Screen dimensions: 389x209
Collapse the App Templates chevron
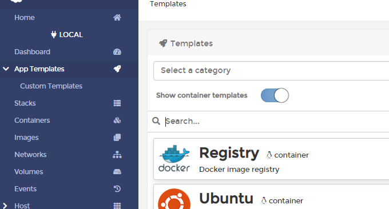tap(6, 69)
